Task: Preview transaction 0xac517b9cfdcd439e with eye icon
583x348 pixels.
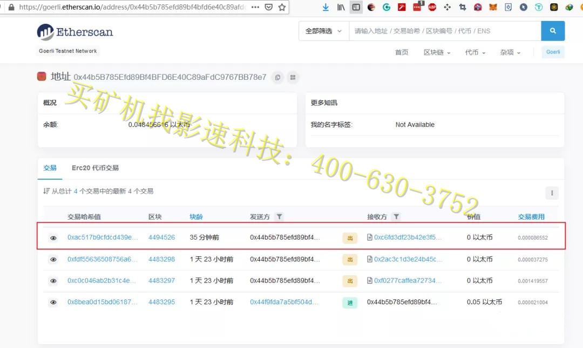Action: coord(53,238)
